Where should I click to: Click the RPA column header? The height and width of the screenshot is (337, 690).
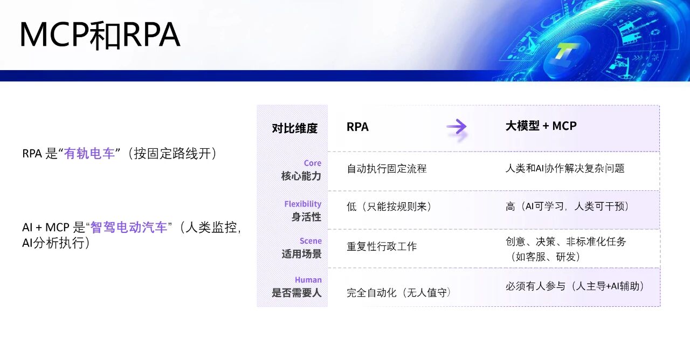click(x=357, y=127)
